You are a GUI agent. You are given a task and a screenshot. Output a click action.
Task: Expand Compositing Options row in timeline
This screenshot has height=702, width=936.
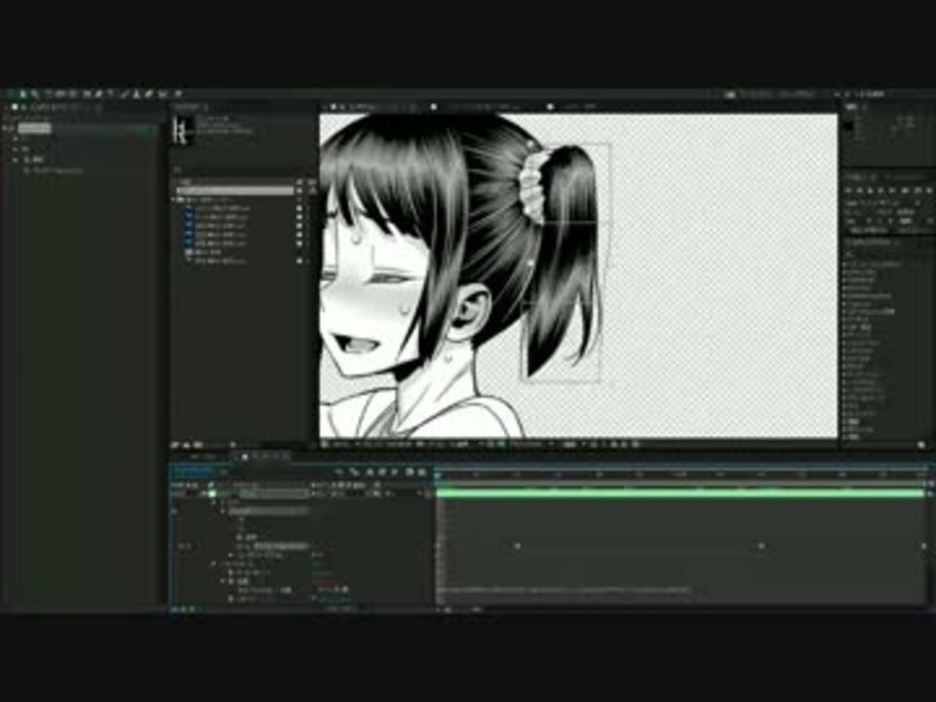232,555
